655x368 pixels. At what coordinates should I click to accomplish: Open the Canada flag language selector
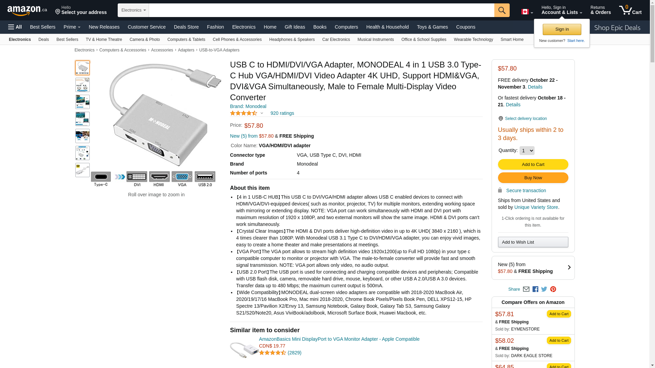[x=527, y=12]
